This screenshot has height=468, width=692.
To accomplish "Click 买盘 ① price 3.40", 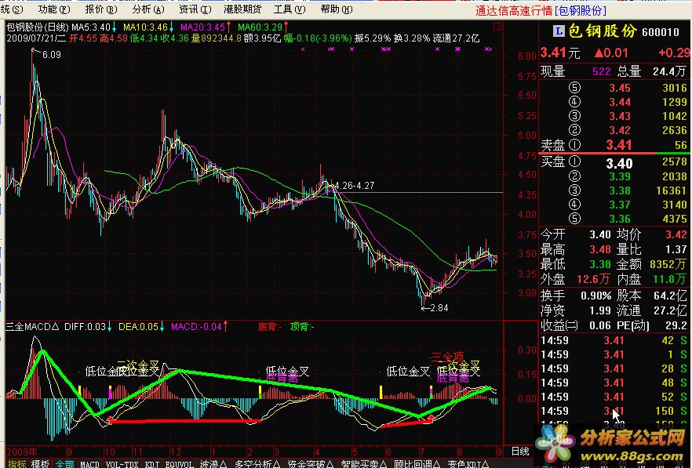I will click(x=619, y=164).
